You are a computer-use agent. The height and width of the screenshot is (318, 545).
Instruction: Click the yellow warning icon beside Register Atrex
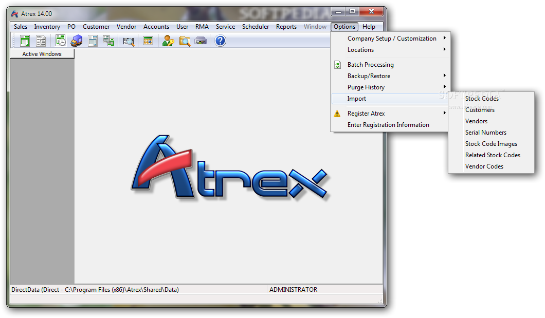point(337,114)
